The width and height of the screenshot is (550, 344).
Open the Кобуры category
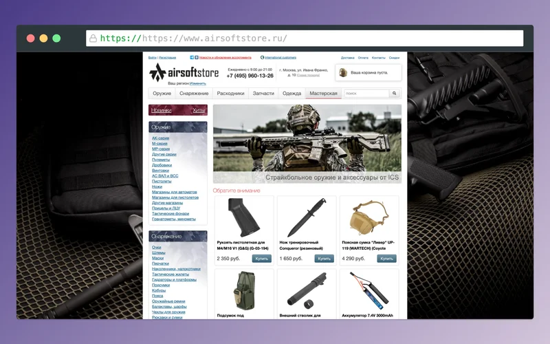click(159, 290)
